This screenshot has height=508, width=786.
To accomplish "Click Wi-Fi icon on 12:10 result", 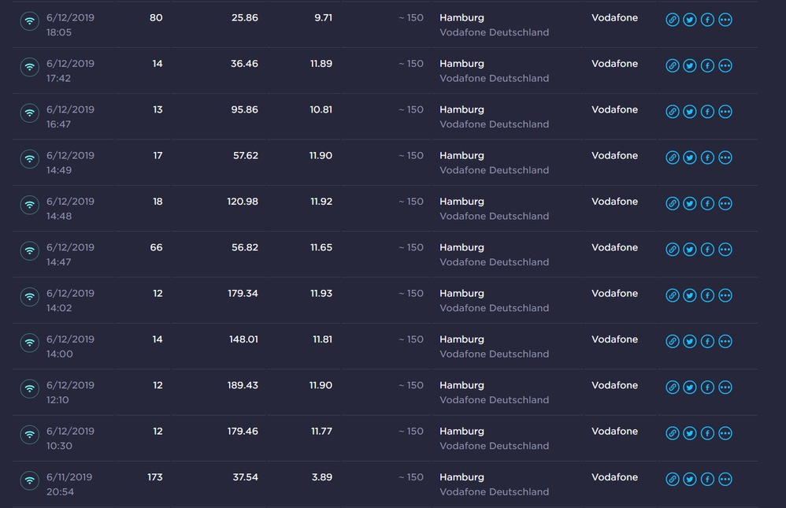I will (x=30, y=388).
